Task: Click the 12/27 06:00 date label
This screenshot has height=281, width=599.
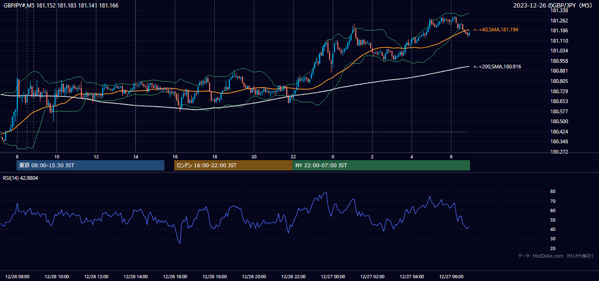Action: pyautogui.click(x=451, y=277)
